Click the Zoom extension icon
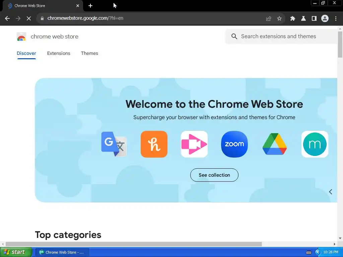 pyautogui.click(x=234, y=144)
